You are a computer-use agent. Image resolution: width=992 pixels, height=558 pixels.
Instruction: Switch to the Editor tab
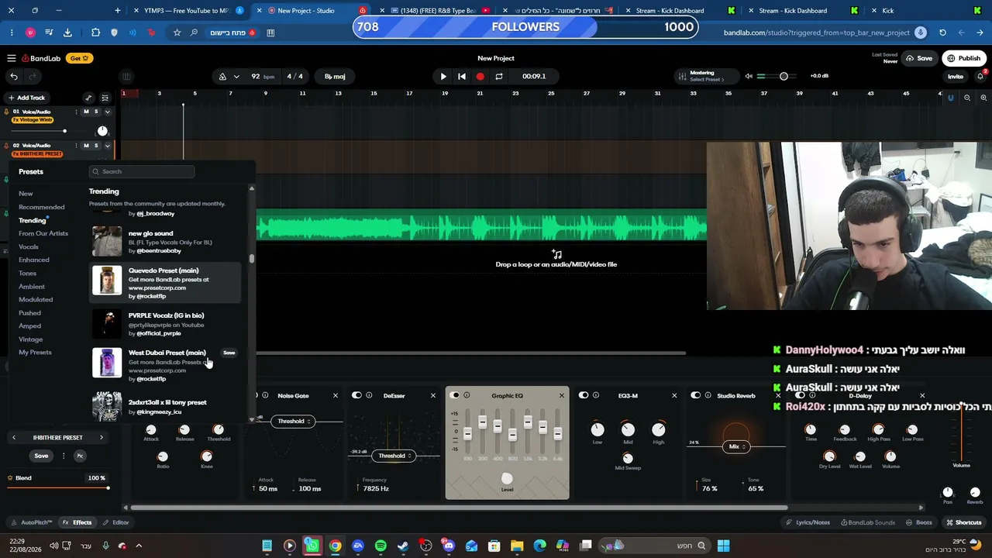tap(116, 522)
